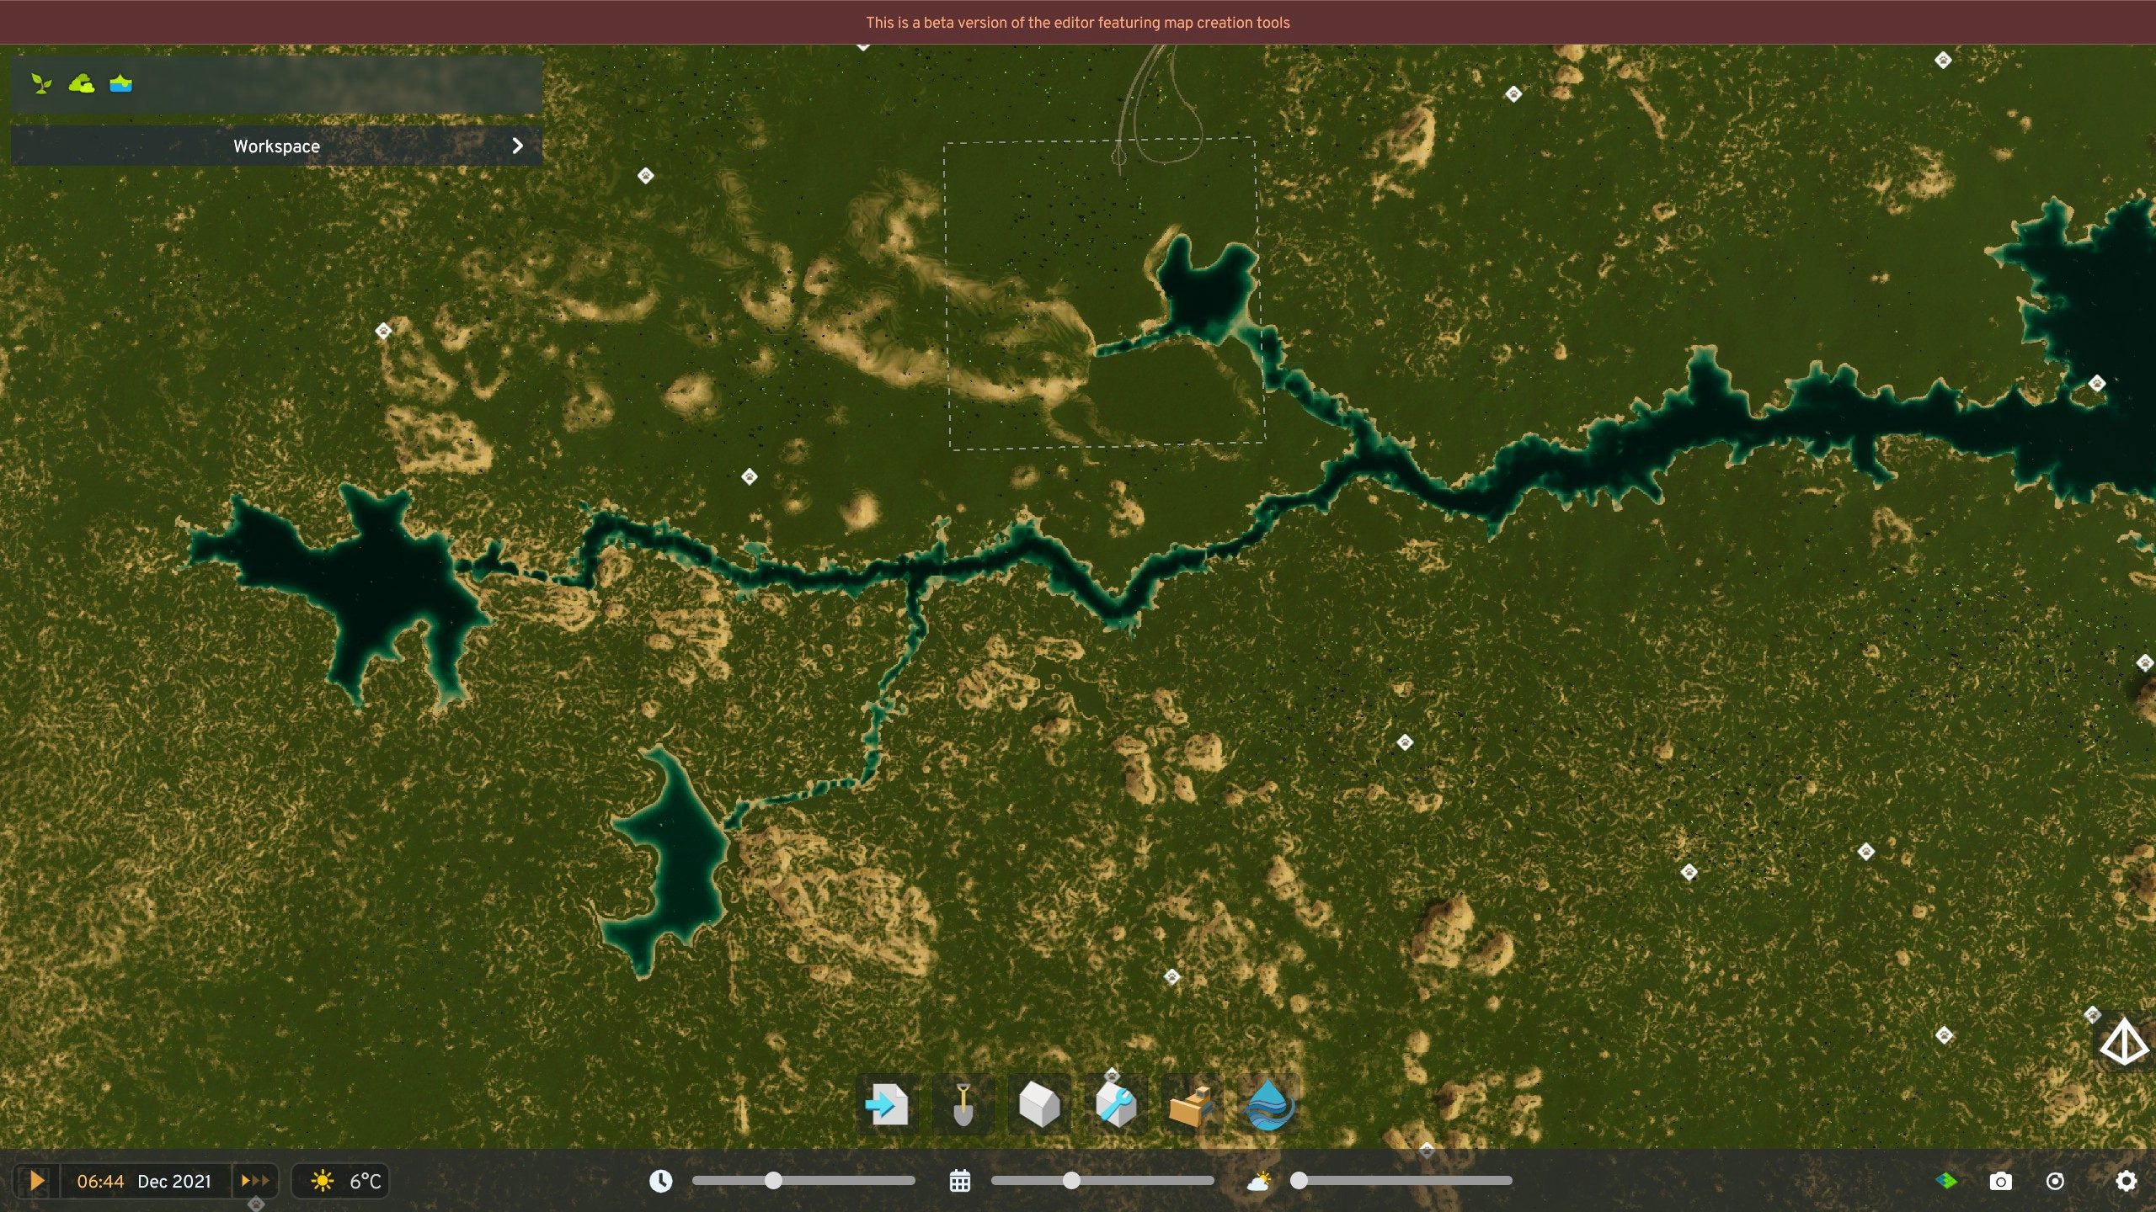Open the green layers overlay icon

coord(1946,1181)
